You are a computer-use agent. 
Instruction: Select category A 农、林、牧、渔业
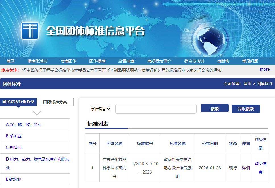(24, 124)
